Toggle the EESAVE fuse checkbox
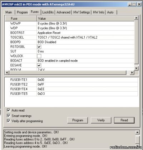143x150 pixels. [39, 66]
